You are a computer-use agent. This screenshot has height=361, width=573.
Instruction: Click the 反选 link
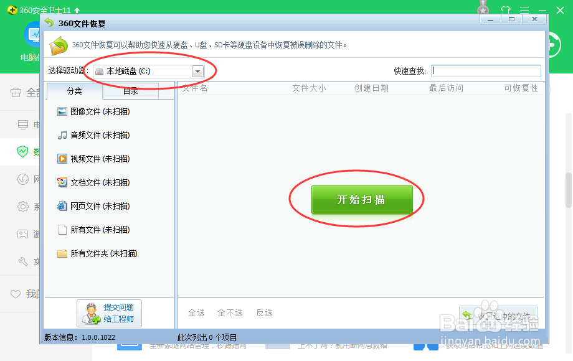click(264, 312)
